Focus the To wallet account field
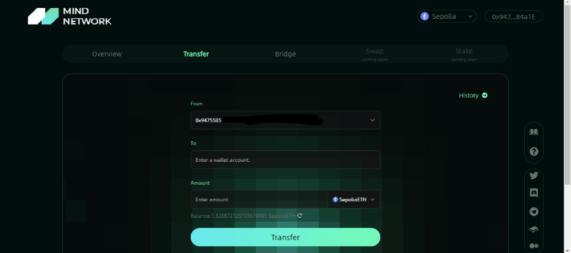Image resolution: width=571 pixels, height=253 pixels. click(285, 160)
